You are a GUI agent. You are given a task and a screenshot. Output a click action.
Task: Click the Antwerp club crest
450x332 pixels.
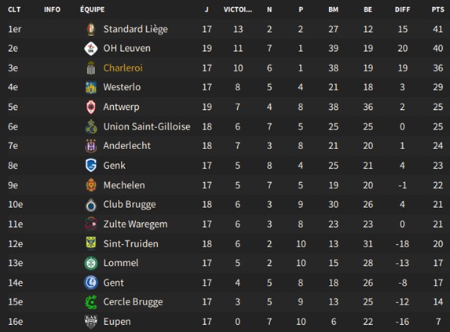(x=91, y=107)
